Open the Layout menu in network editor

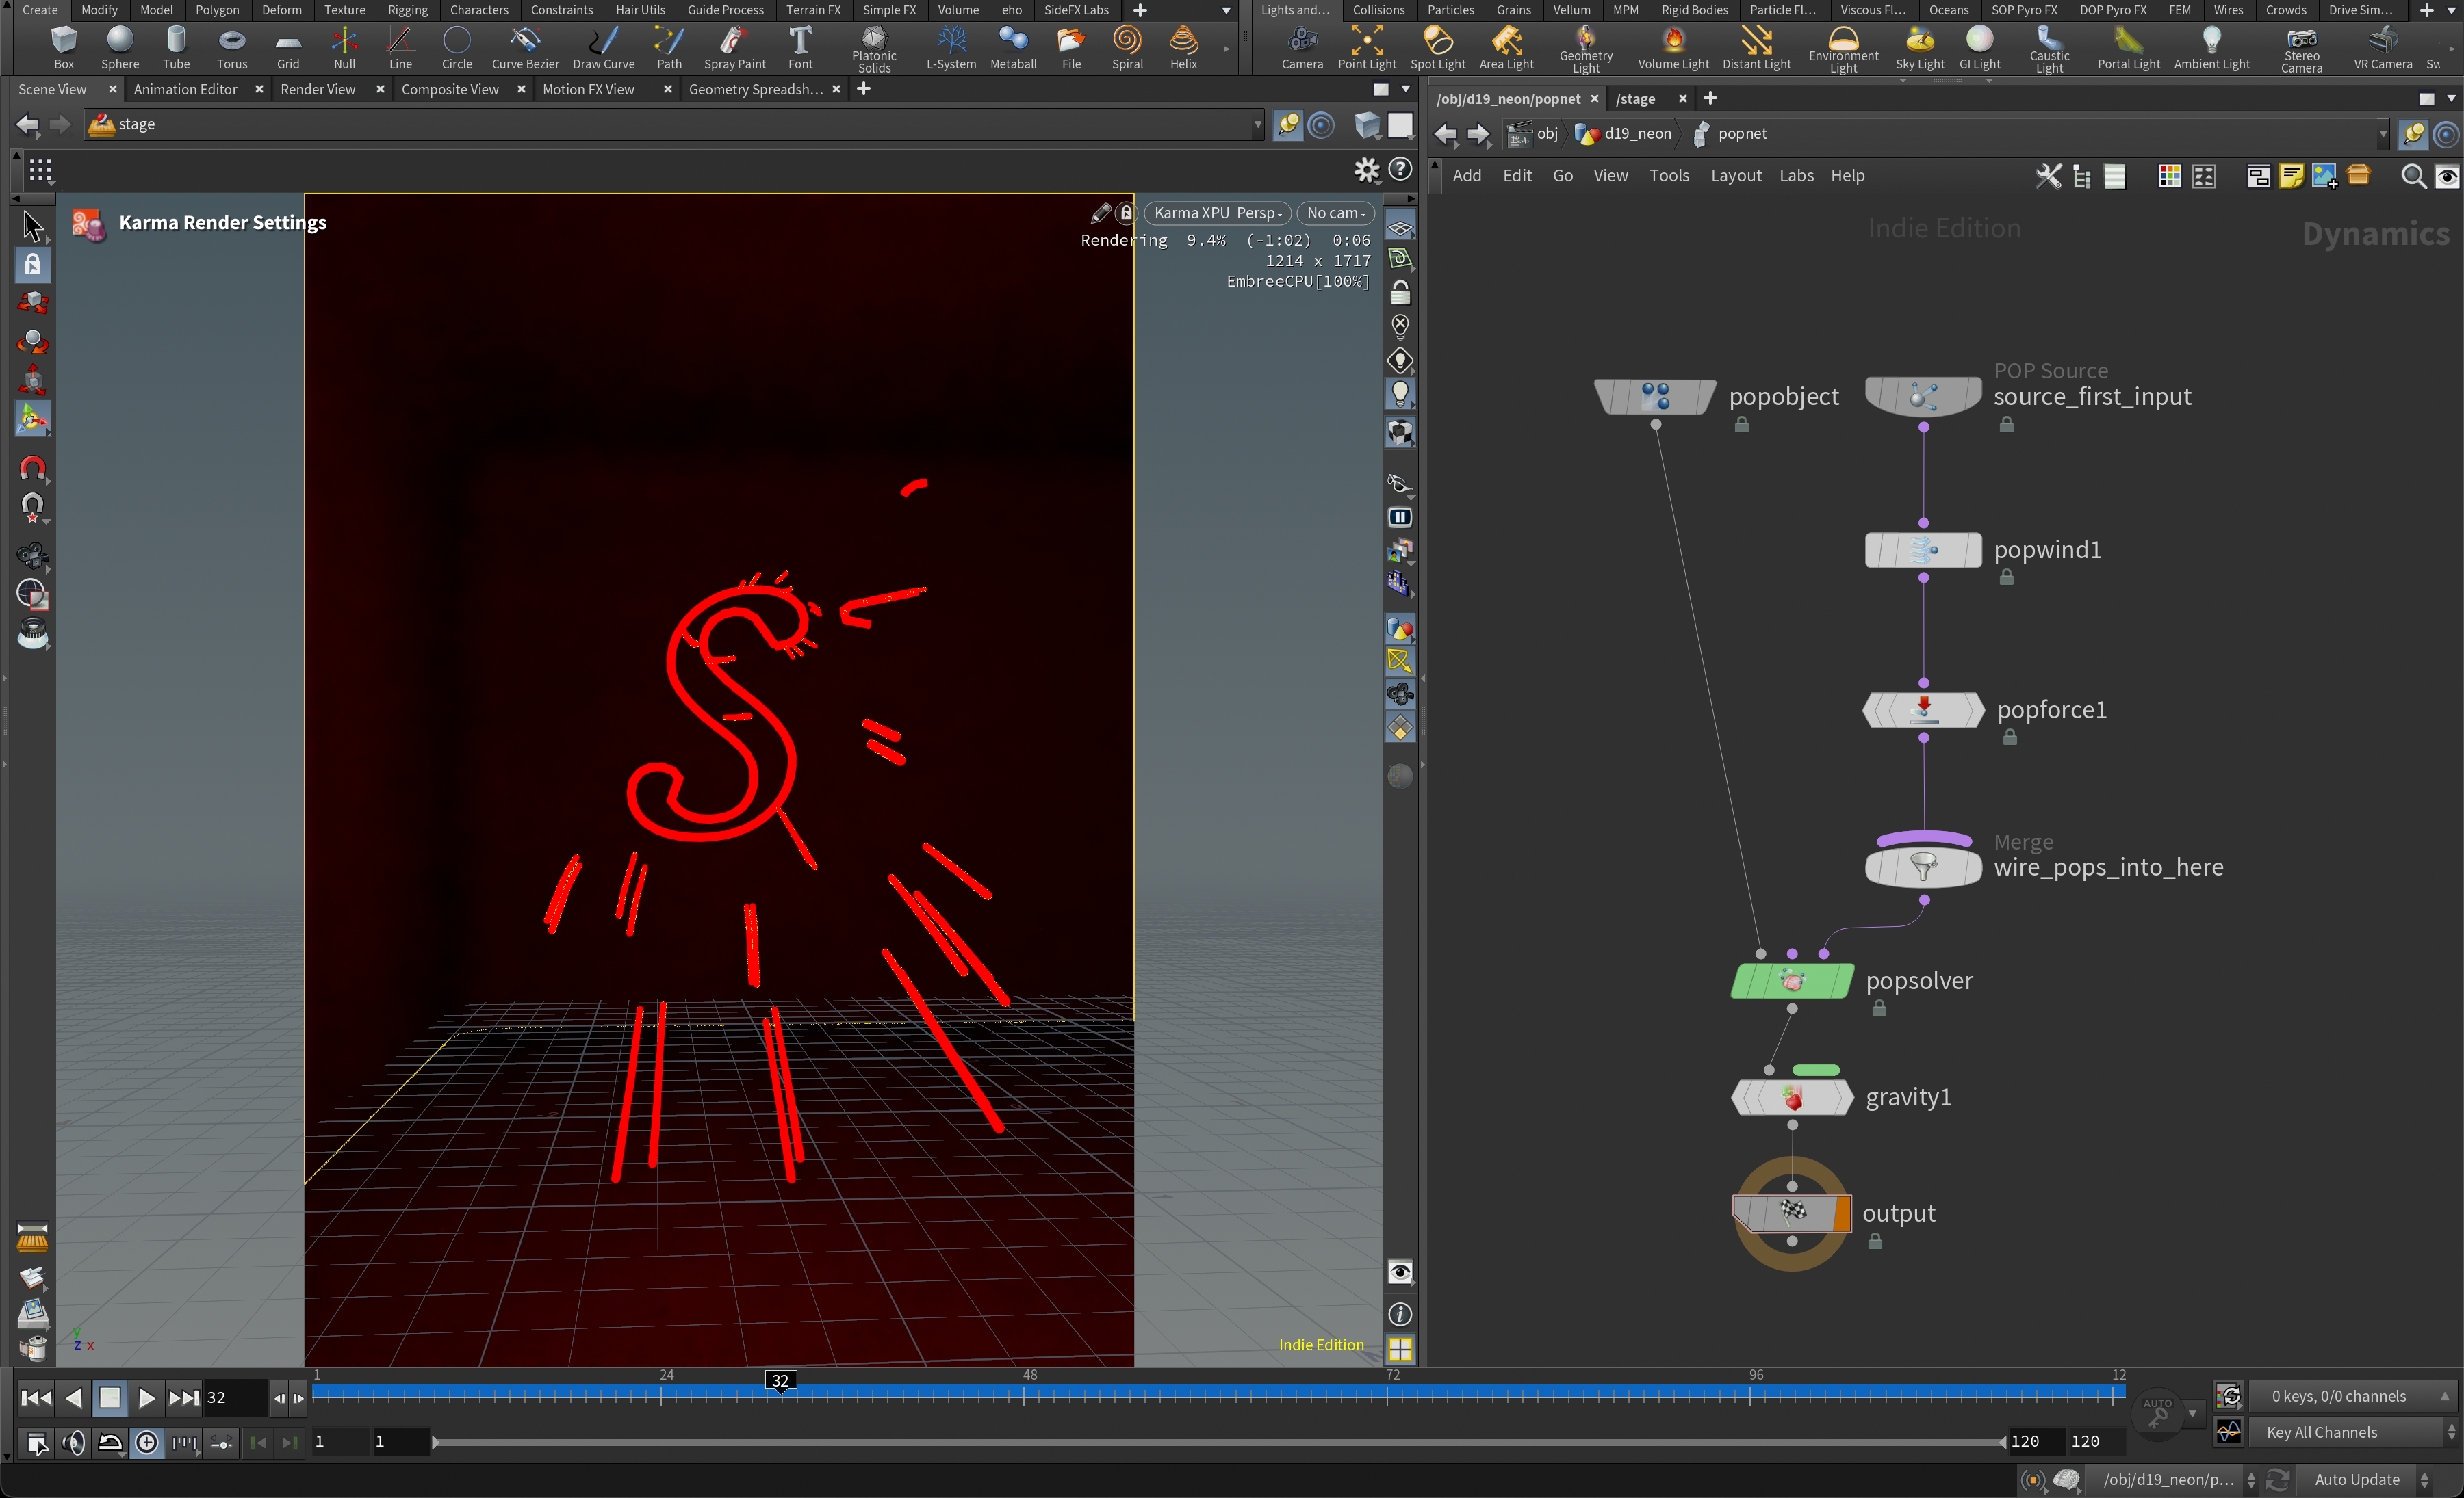pyautogui.click(x=1735, y=175)
